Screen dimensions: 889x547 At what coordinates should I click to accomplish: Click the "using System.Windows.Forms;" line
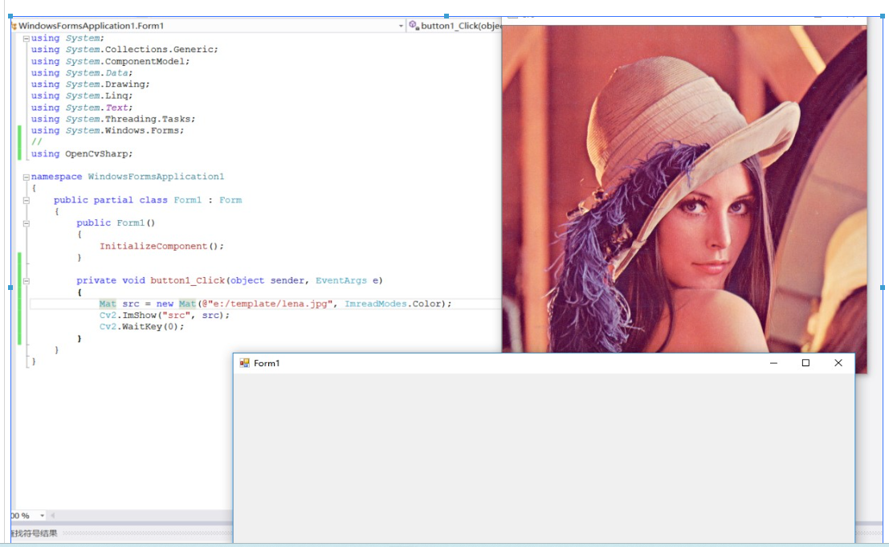pos(108,130)
